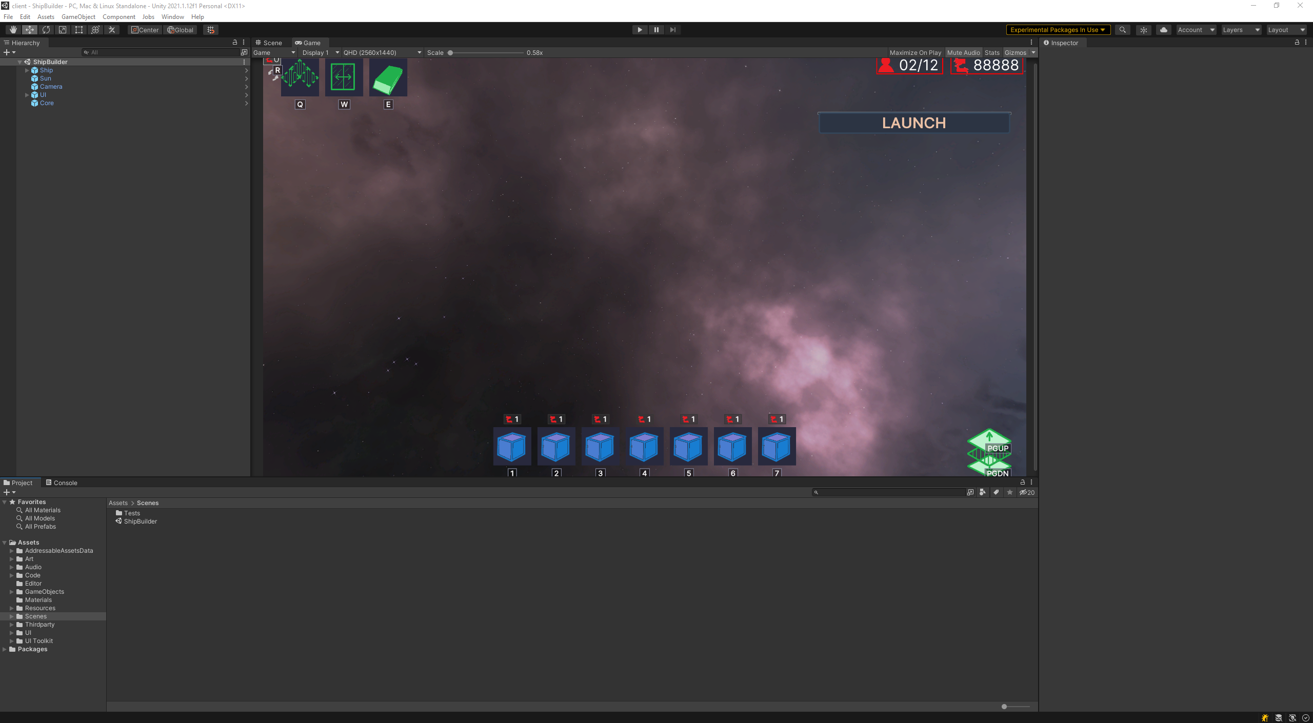The height and width of the screenshot is (723, 1313).
Task: Open Collab/services sun icon in toolbar
Action: pyautogui.click(x=1144, y=30)
